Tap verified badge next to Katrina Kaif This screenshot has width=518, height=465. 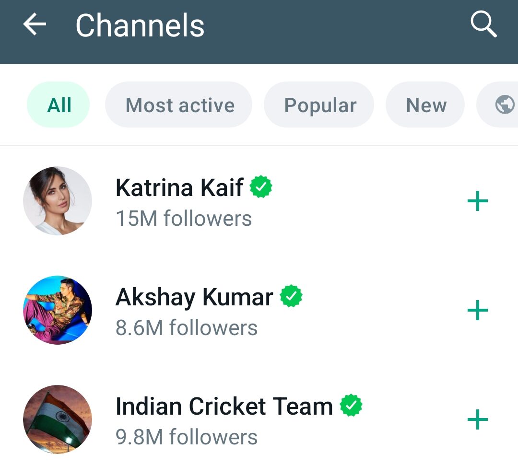261,187
